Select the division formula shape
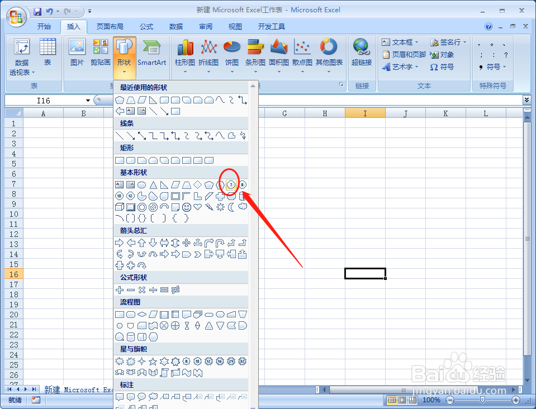Screen dimensions: 536x409 pyautogui.click(x=153, y=290)
